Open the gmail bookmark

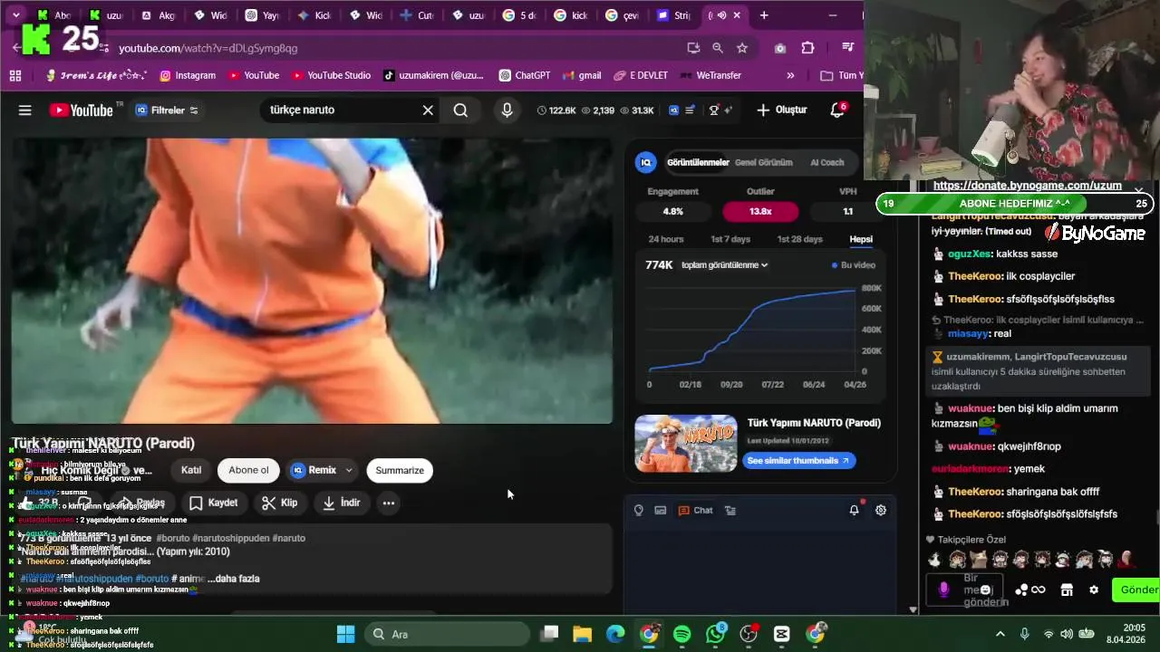coord(581,75)
